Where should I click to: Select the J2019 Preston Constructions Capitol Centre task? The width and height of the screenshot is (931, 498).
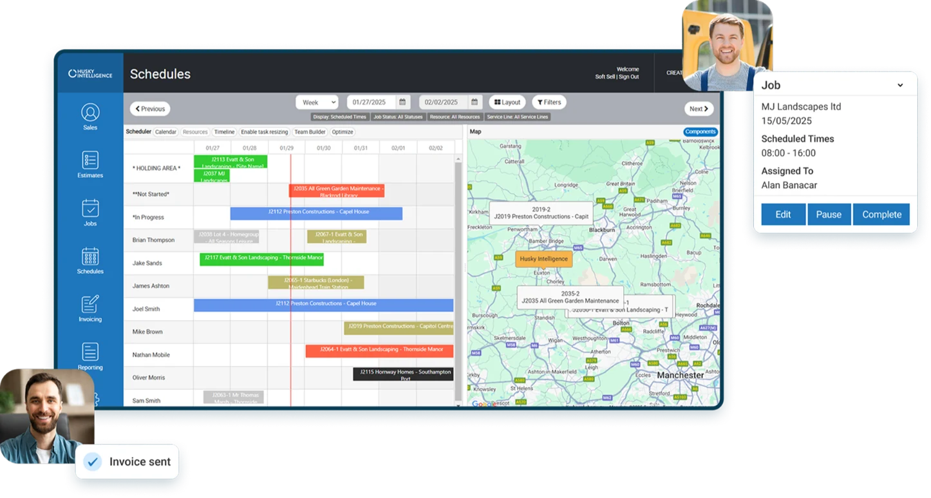point(399,328)
